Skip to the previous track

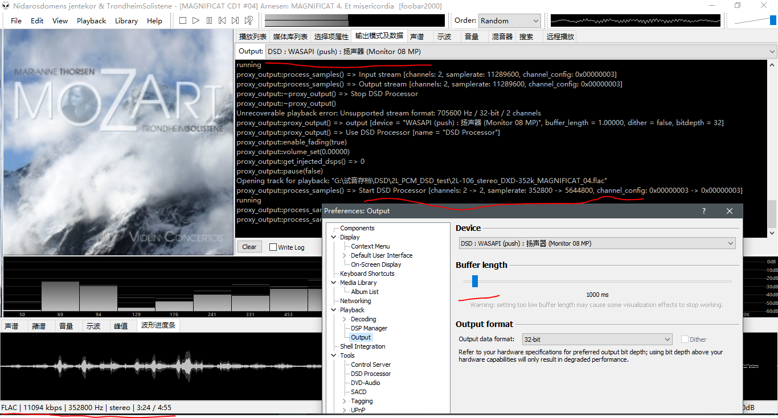pyautogui.click(x=222, y=20)
